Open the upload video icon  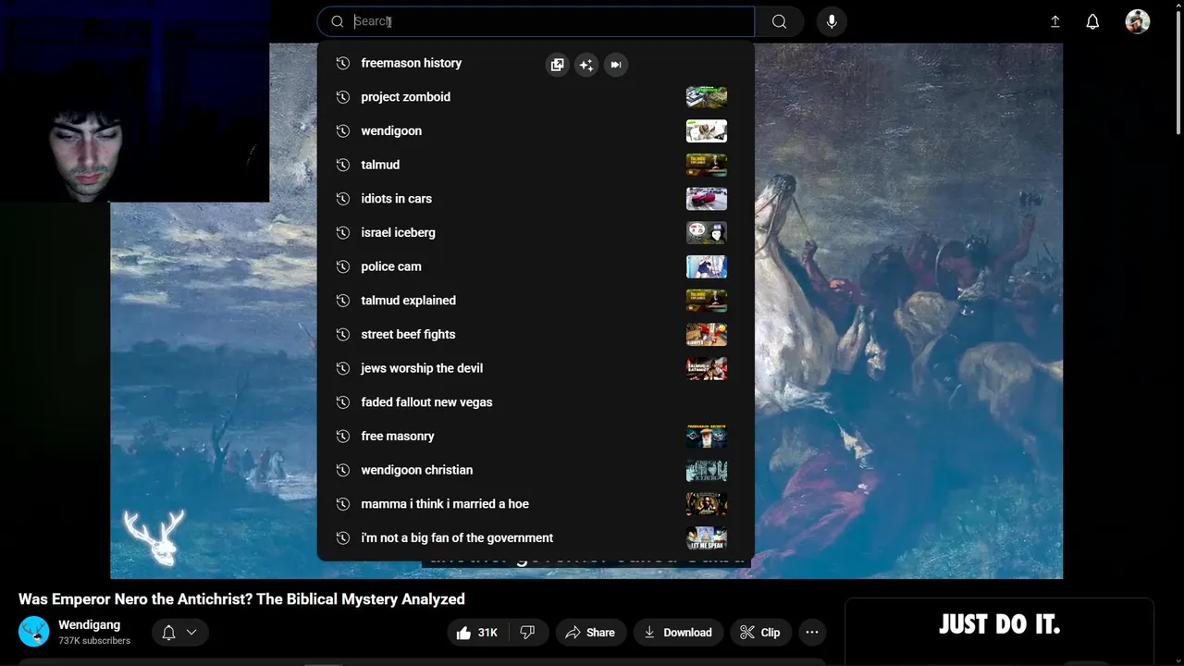[x=1054, y=21]
